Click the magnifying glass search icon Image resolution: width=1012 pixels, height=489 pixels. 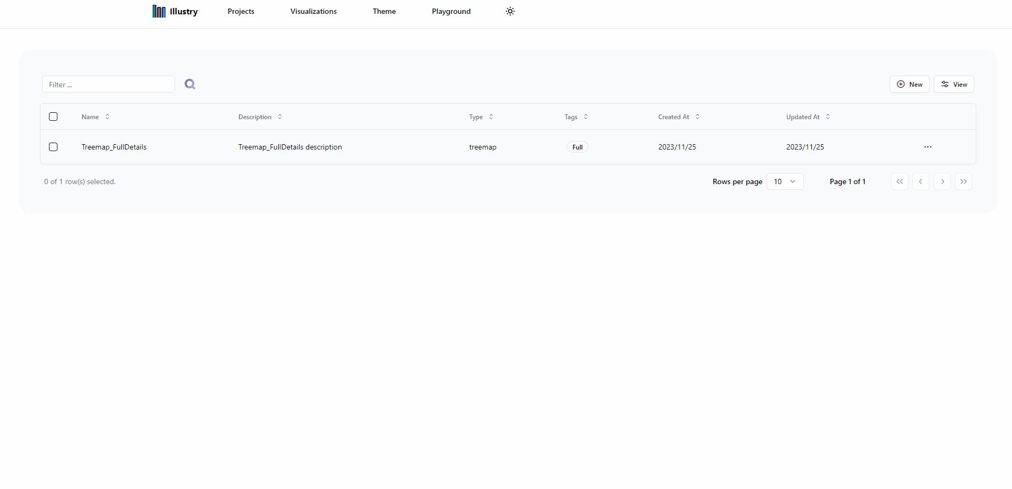coord(190,84)
